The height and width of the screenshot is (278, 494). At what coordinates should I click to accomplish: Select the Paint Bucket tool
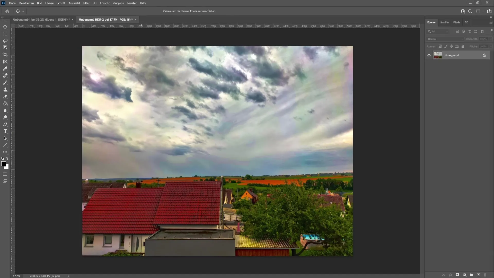(5, 103)
